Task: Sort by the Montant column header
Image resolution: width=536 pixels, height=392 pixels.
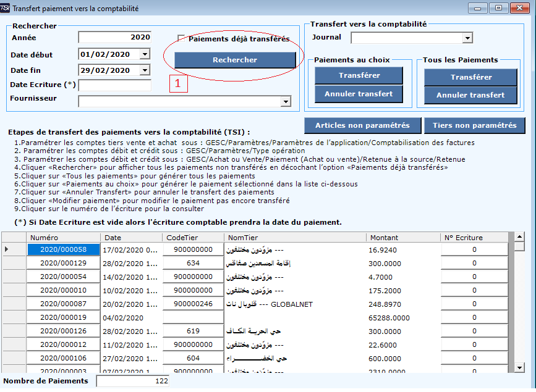Action: [402, 238]
